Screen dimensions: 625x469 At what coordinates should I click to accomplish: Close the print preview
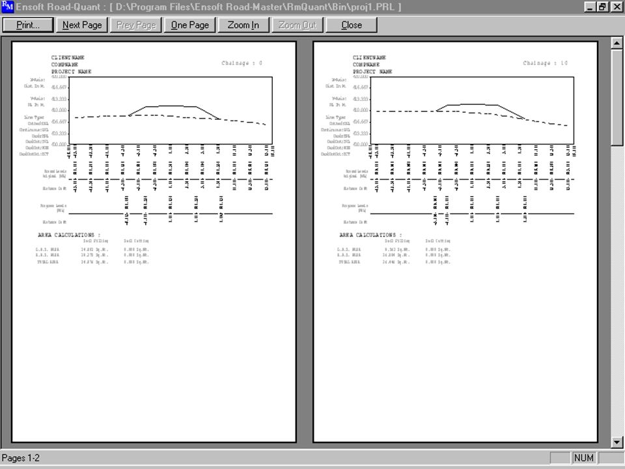click(x=352, y=25)
